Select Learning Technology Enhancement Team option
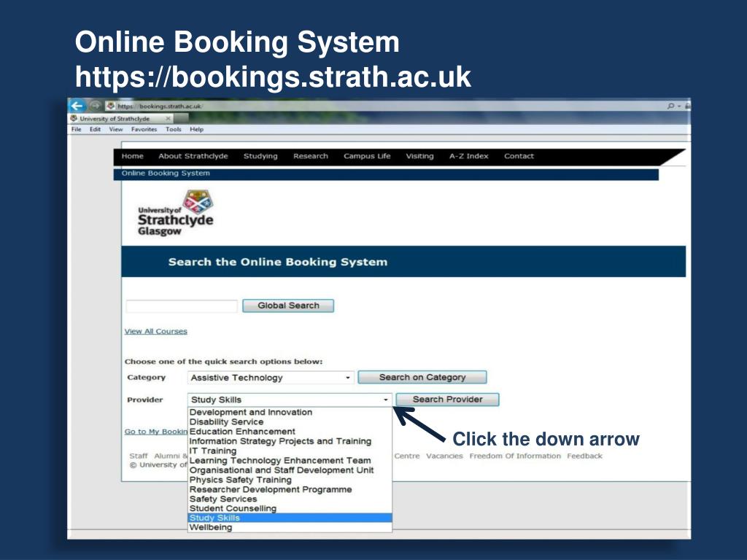747x560 pixels. (x=290, y=461)
